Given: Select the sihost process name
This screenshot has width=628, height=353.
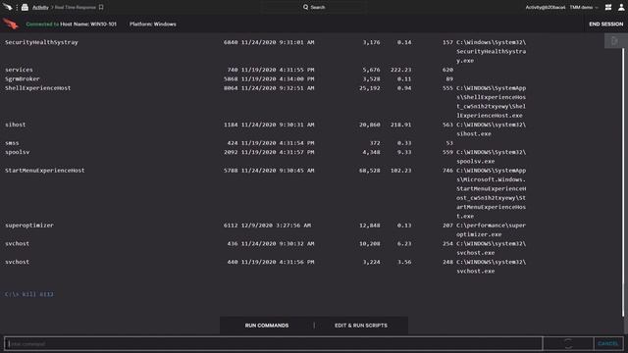Looking at the screenshot, I should 16,125.
